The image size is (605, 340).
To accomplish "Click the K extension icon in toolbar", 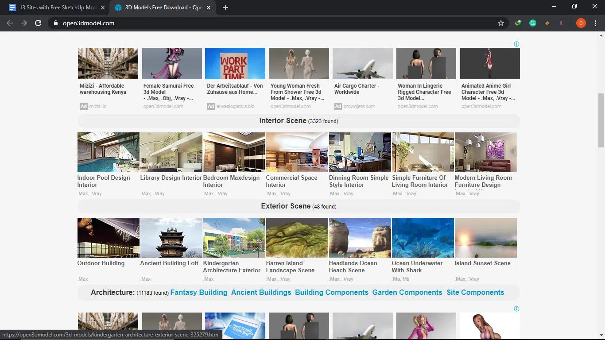I will coord(561,23).
